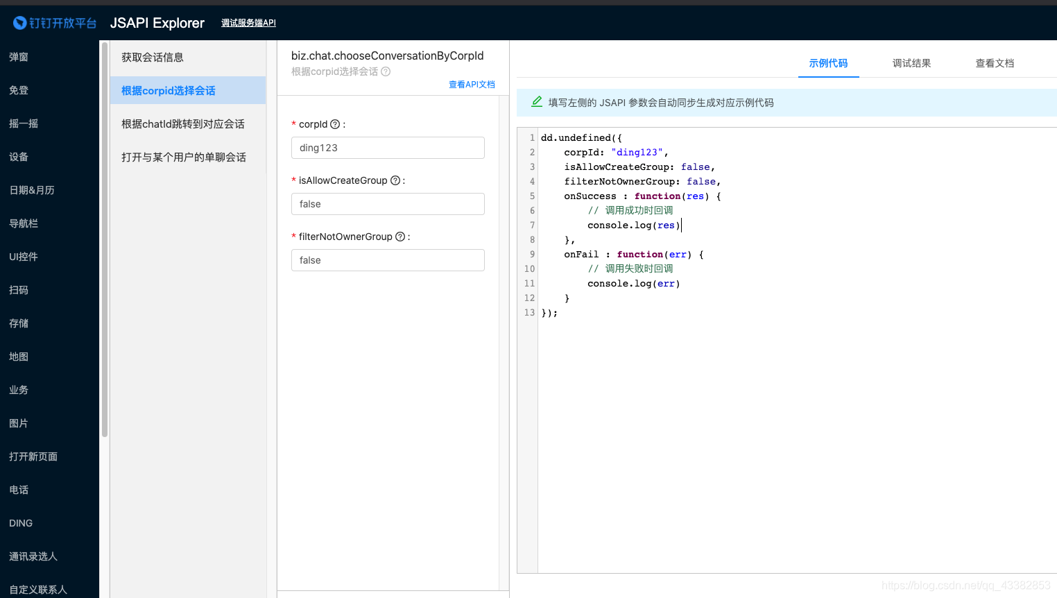Focus the isAllowCreateGroup input field
The width and height of the screenshot is (1057, 598).
tap(388, 204)
